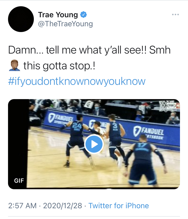Open Trae Young's profile picture
The height and width of the screenshot is (219, 188).
[x=21, y=19]
